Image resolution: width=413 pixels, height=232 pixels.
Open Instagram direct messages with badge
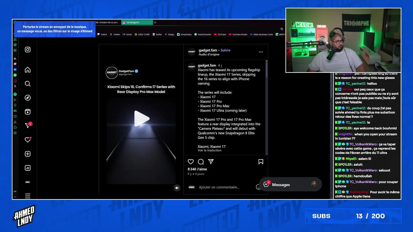pos(28,125)
